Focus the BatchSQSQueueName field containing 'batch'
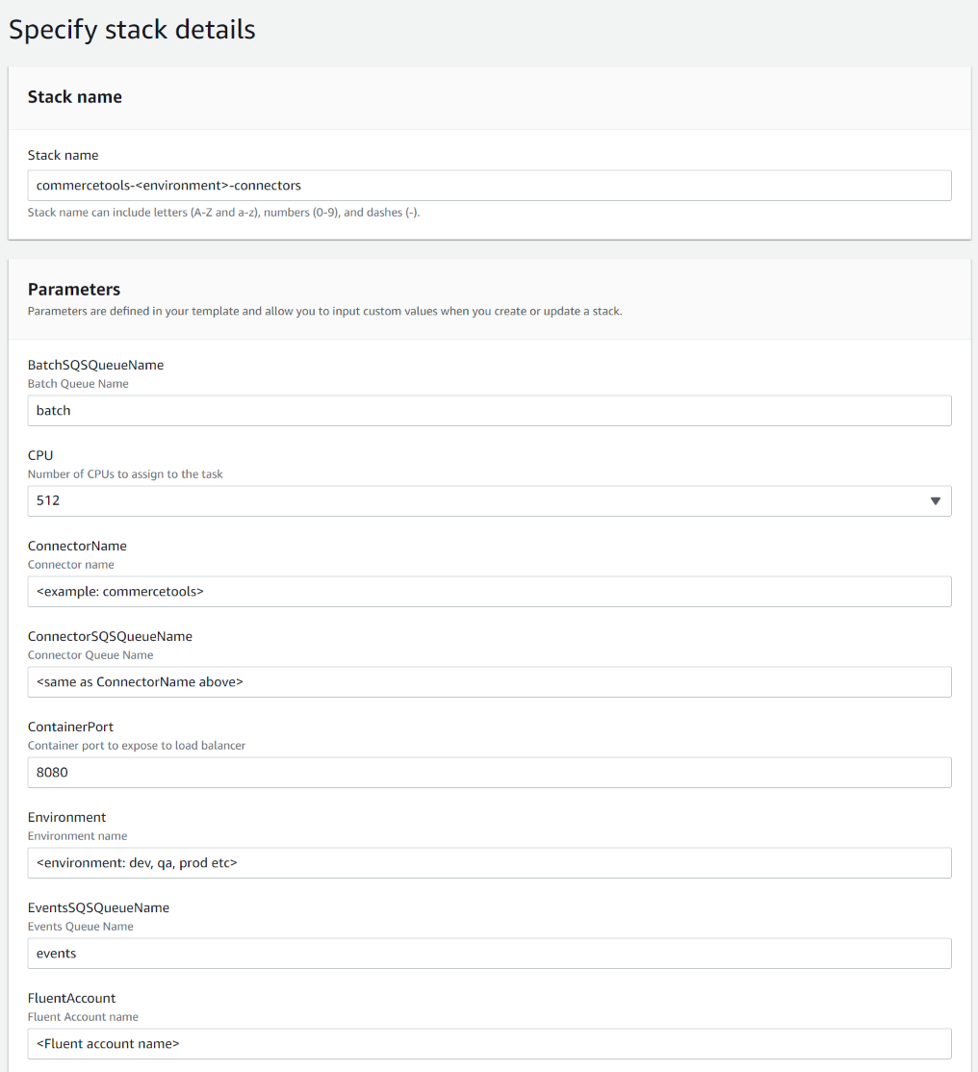The height and width of the screenshot is (1072, 978). pyautogui.click(x=489, y=411)
